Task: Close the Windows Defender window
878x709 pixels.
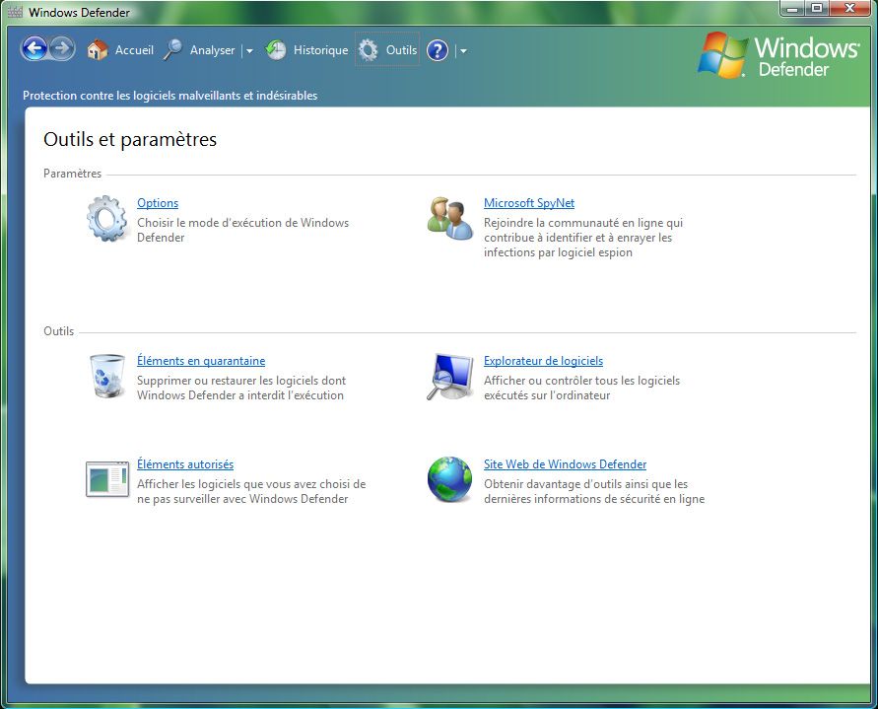Action: [x=850, y=9]
